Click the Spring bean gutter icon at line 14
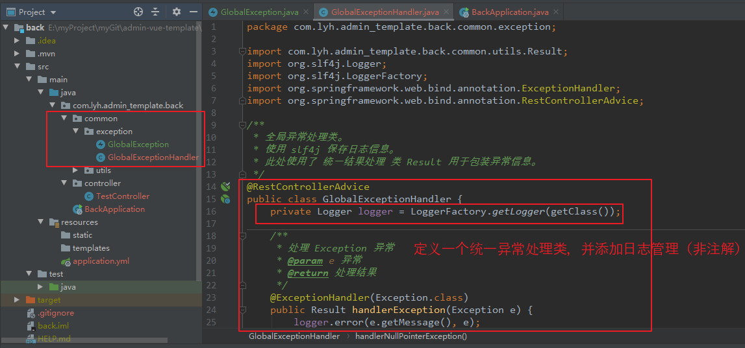The image size is (745, 348). 225,187
